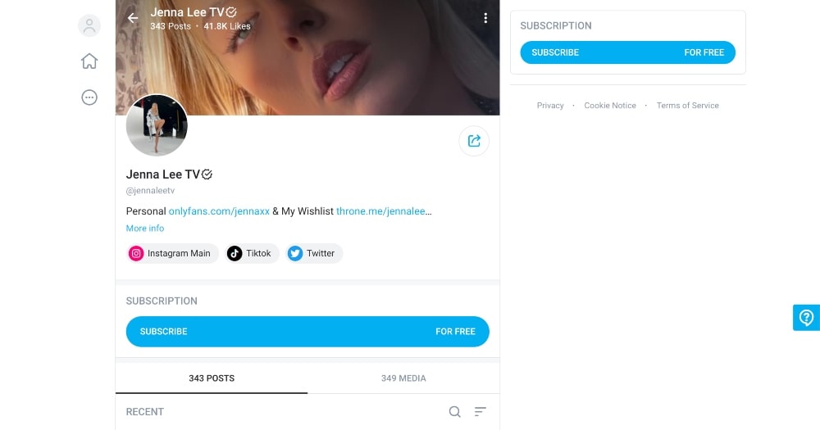820x430 pixels.
Task: Open the Tiktok social link
Action: (250, 254)
